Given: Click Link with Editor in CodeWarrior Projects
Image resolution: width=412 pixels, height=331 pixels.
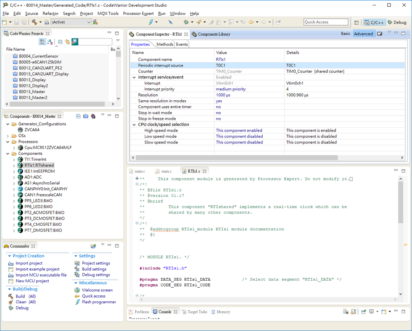Looking at the screenshot, I should click(67, 42).
